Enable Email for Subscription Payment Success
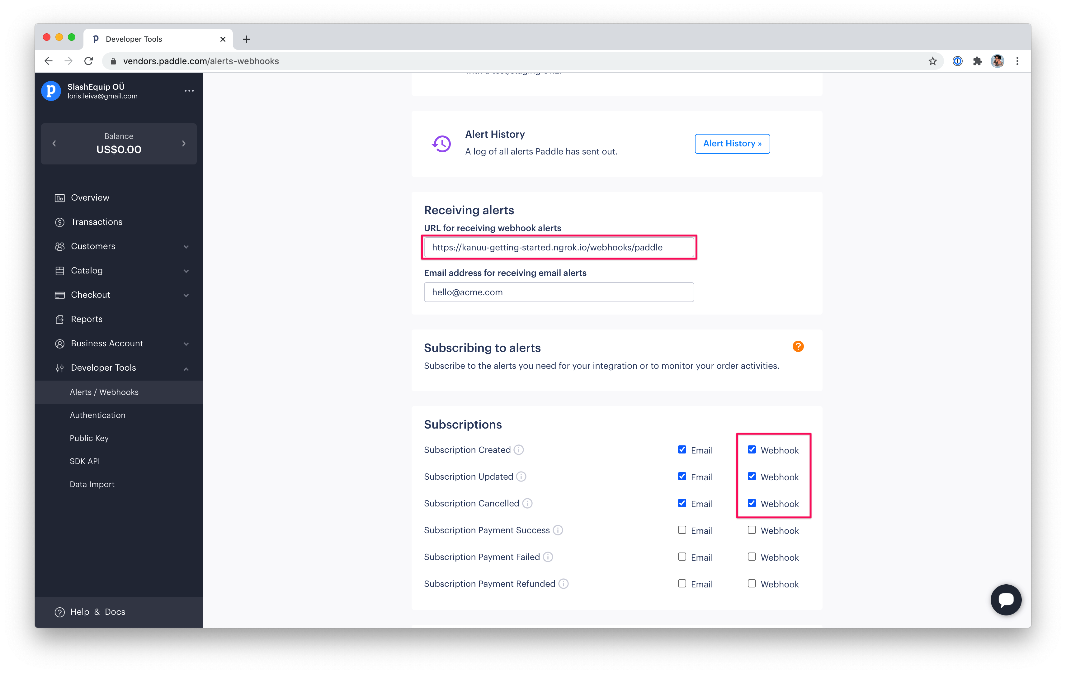This screenshot has height=674, width=1066. [682, 530]
